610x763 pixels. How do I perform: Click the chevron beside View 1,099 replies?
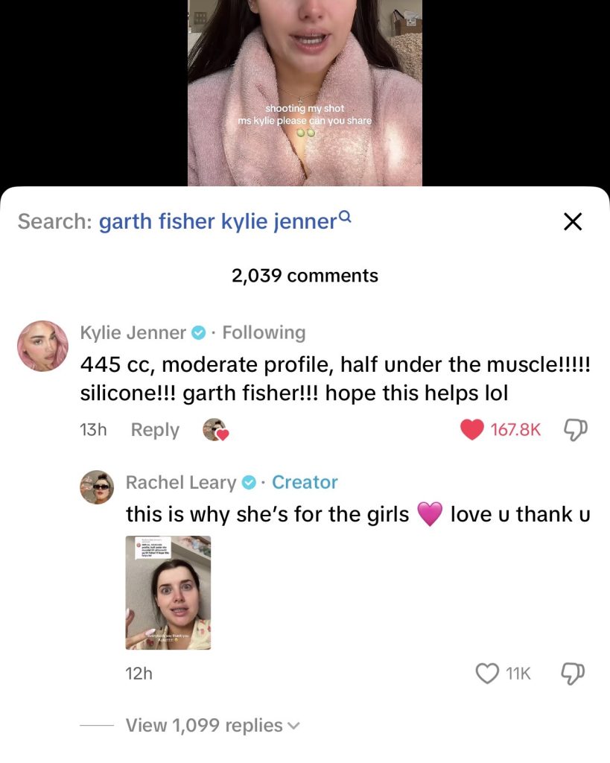293,726
